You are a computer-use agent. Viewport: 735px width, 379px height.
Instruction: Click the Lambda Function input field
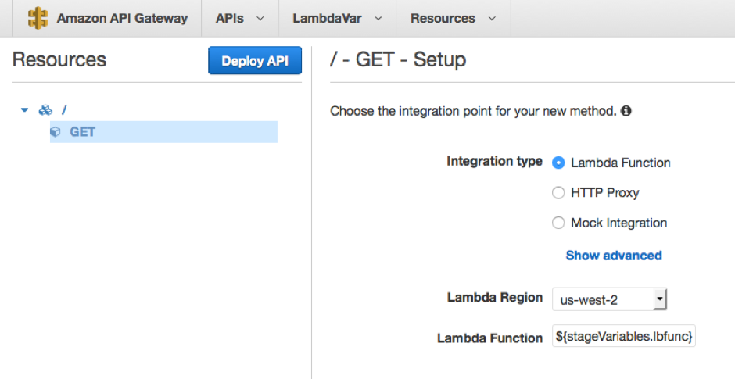point(624,337)
